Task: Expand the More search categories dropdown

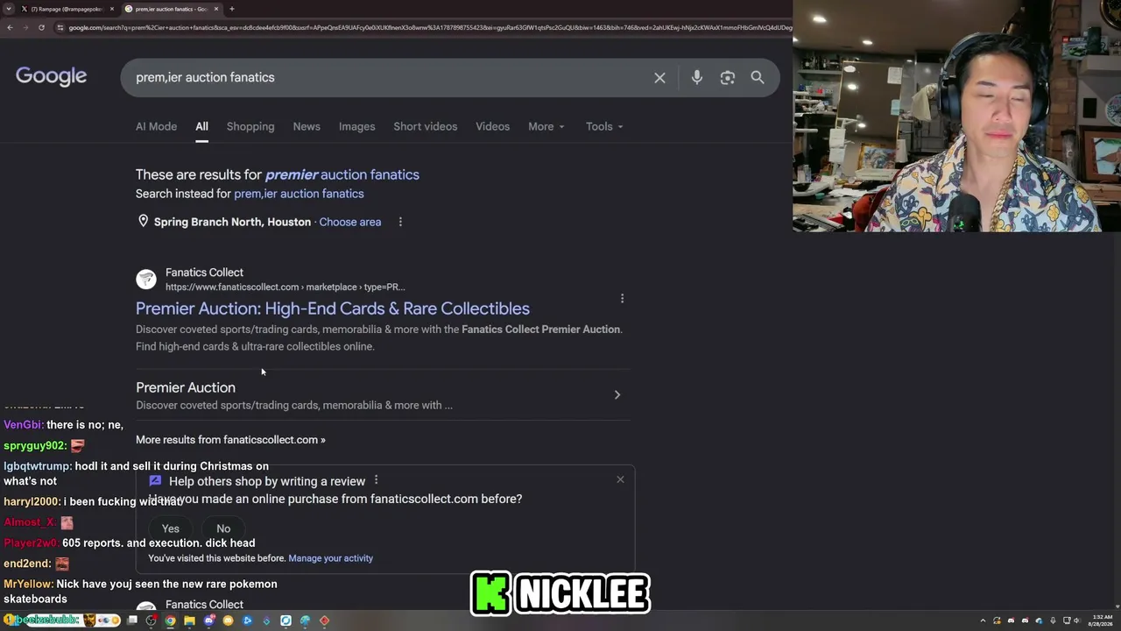Action: tap(546, 126)
